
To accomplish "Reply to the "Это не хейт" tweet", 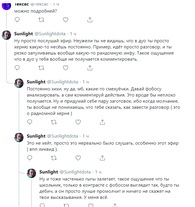I will (30, 158).
